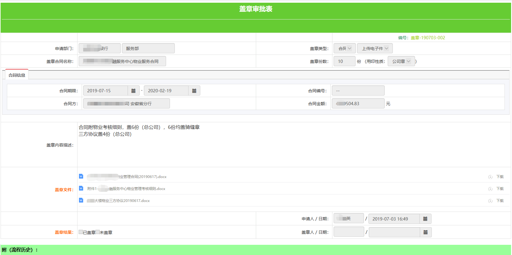The width and height of the screenshot is (512, 255).
Task: Expand the 合同 seal type dropdown
Action: pos(345,49)
